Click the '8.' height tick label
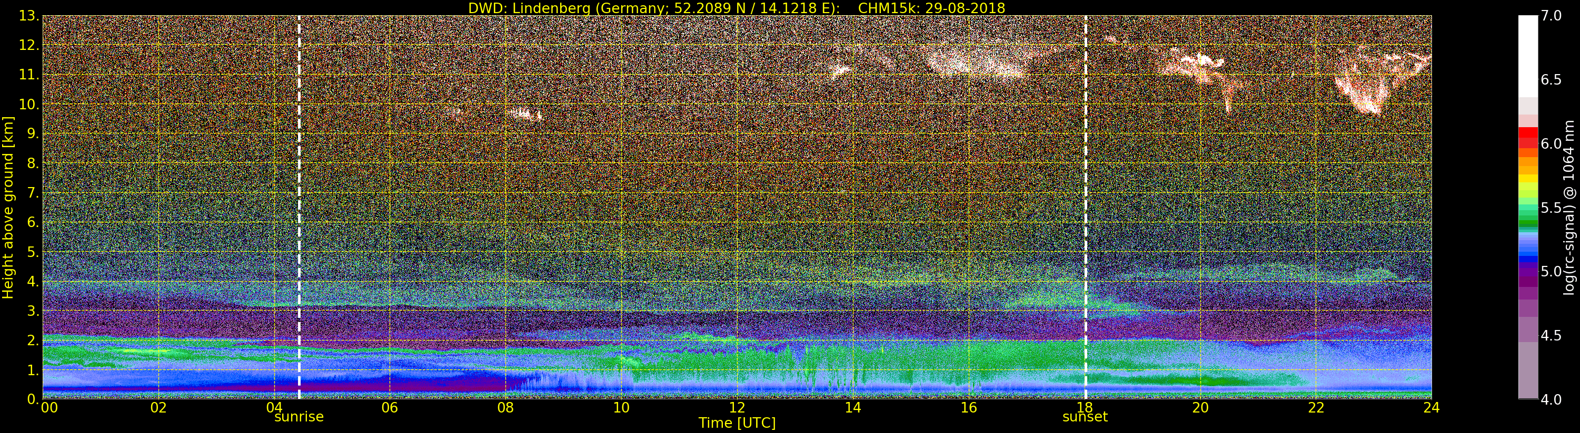The image size is (1580, 433). [x=33, y=163]
